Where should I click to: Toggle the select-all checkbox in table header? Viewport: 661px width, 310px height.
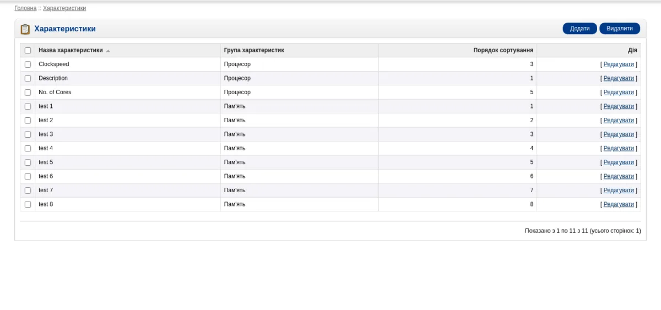pos(28,50)
